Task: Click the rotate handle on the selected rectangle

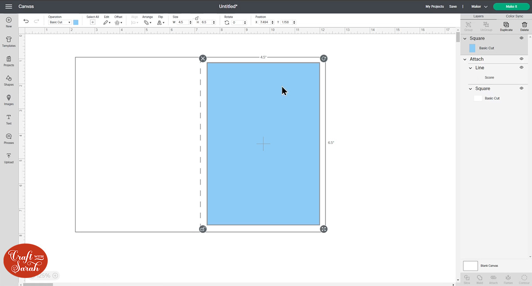Action: click(x=324, y=58)
